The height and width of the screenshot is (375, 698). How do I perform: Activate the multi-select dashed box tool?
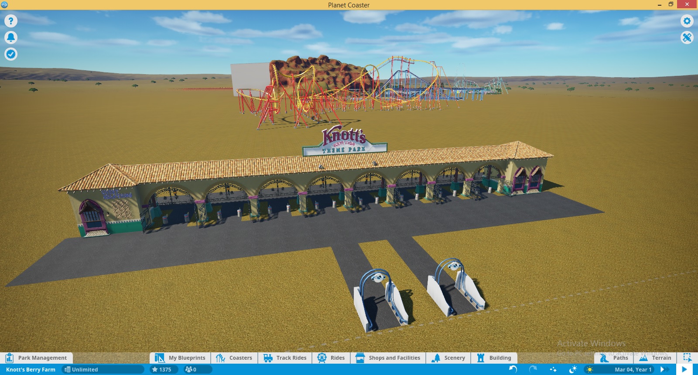click(x=687, y=358)
